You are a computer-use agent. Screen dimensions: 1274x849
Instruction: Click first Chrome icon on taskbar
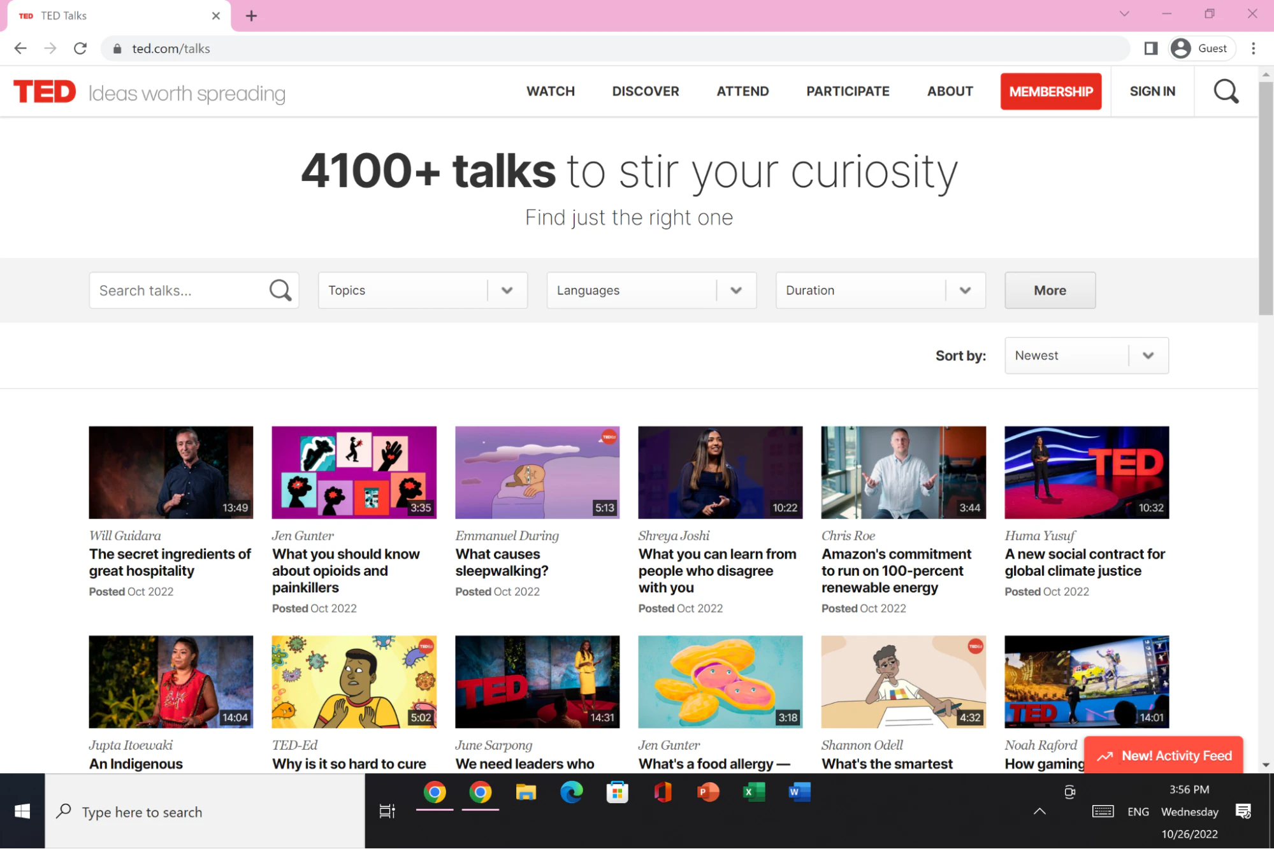435,792
